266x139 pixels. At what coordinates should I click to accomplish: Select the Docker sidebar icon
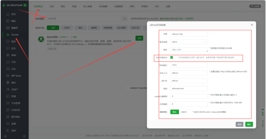[8, 34]
